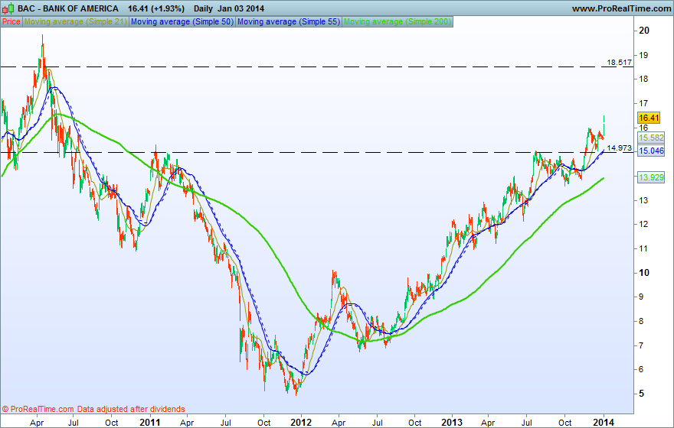This screenshot has width=674, height=428.
Task: Click the green 13.929 moving average tag
Action: (651, 177)
